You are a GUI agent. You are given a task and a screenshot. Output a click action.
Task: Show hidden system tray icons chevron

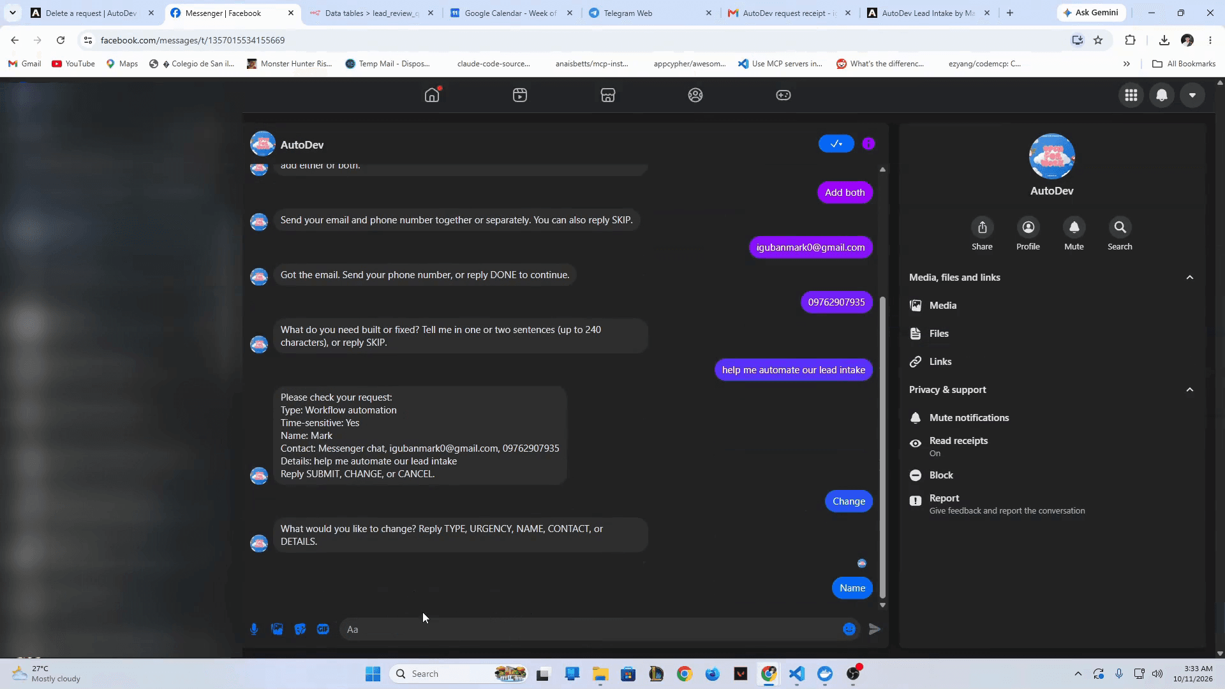tap(1078, 674)
